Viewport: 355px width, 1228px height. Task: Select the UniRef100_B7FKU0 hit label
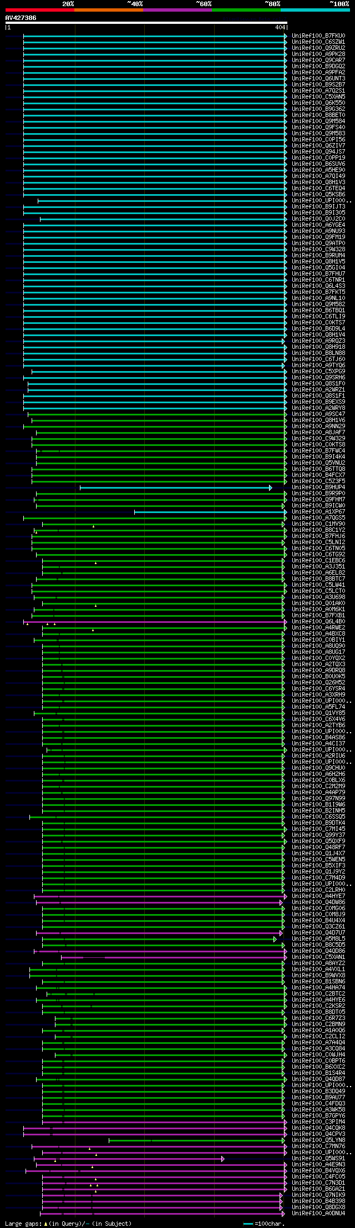(x=318, y=36)
